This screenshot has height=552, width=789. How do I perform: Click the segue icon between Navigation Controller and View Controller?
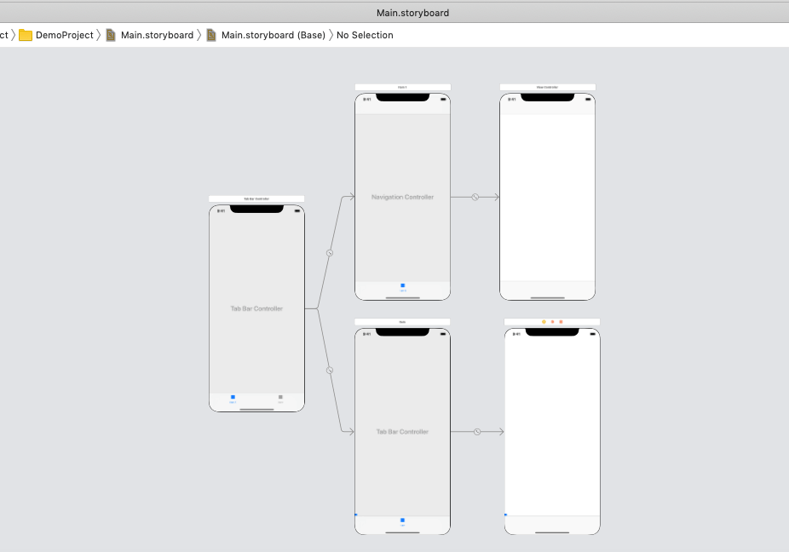[475, 197]
